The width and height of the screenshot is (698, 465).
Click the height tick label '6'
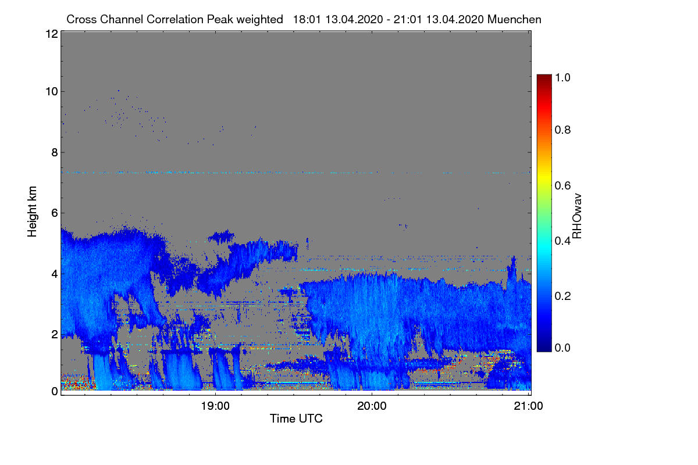[x=55, y=213]
